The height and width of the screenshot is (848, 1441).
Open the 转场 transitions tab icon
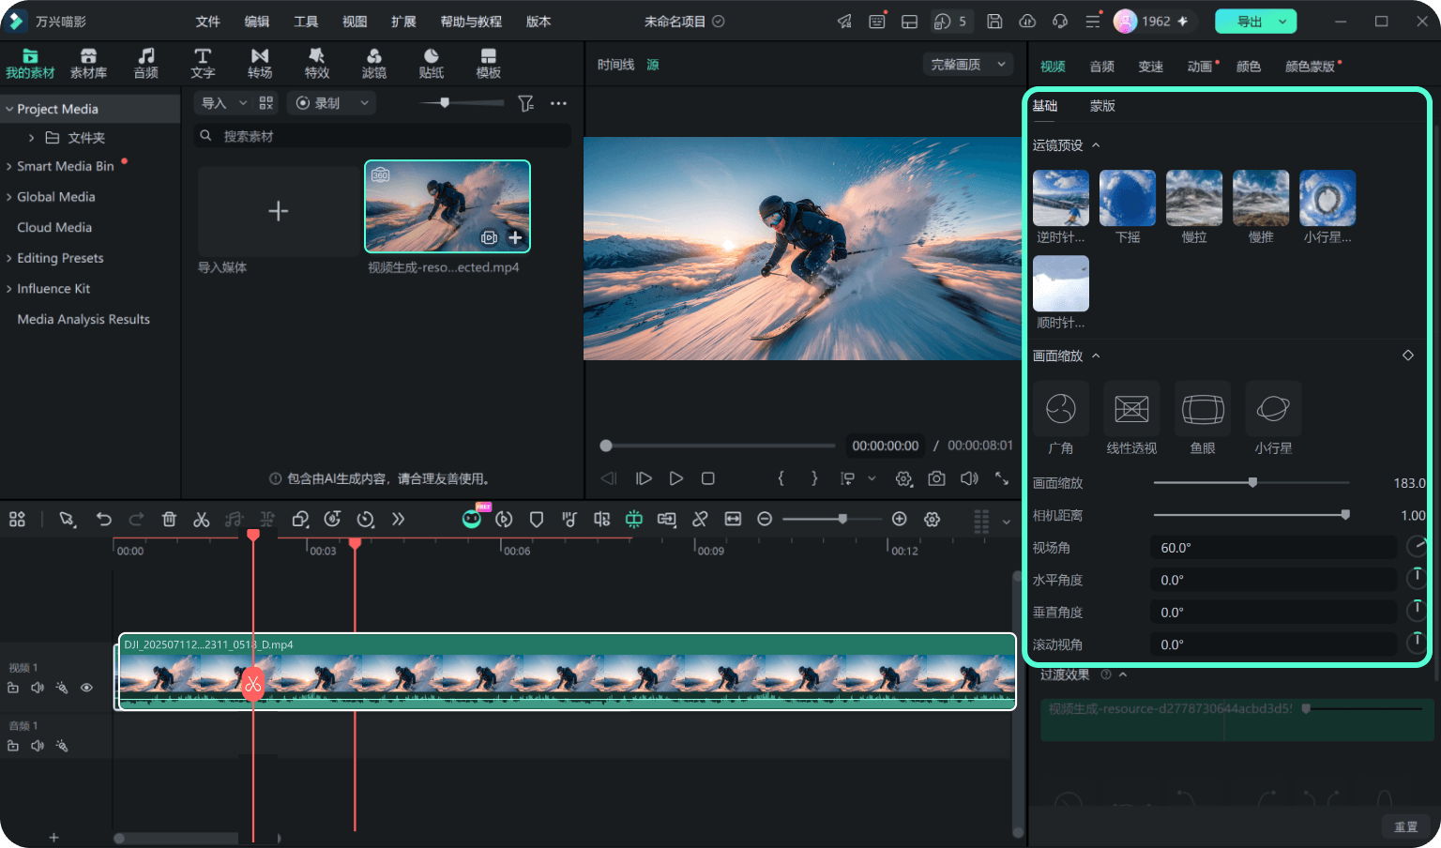click(x=260, y=63)
